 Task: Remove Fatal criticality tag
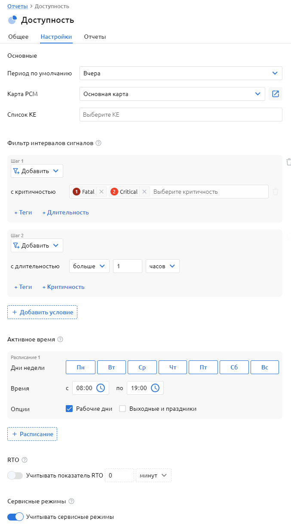point(101,192)
